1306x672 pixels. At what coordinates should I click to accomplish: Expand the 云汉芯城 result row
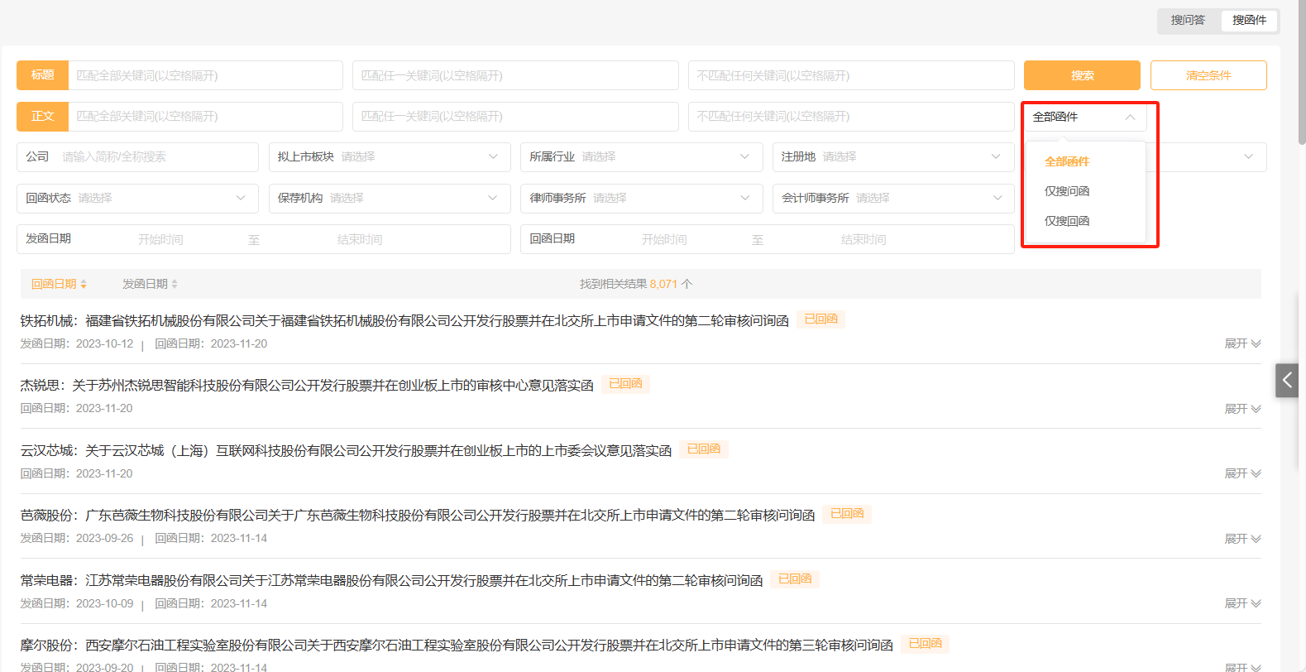click(x=1242, y=473)
